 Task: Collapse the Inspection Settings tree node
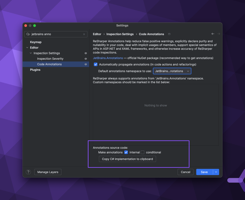pos(31,53)
